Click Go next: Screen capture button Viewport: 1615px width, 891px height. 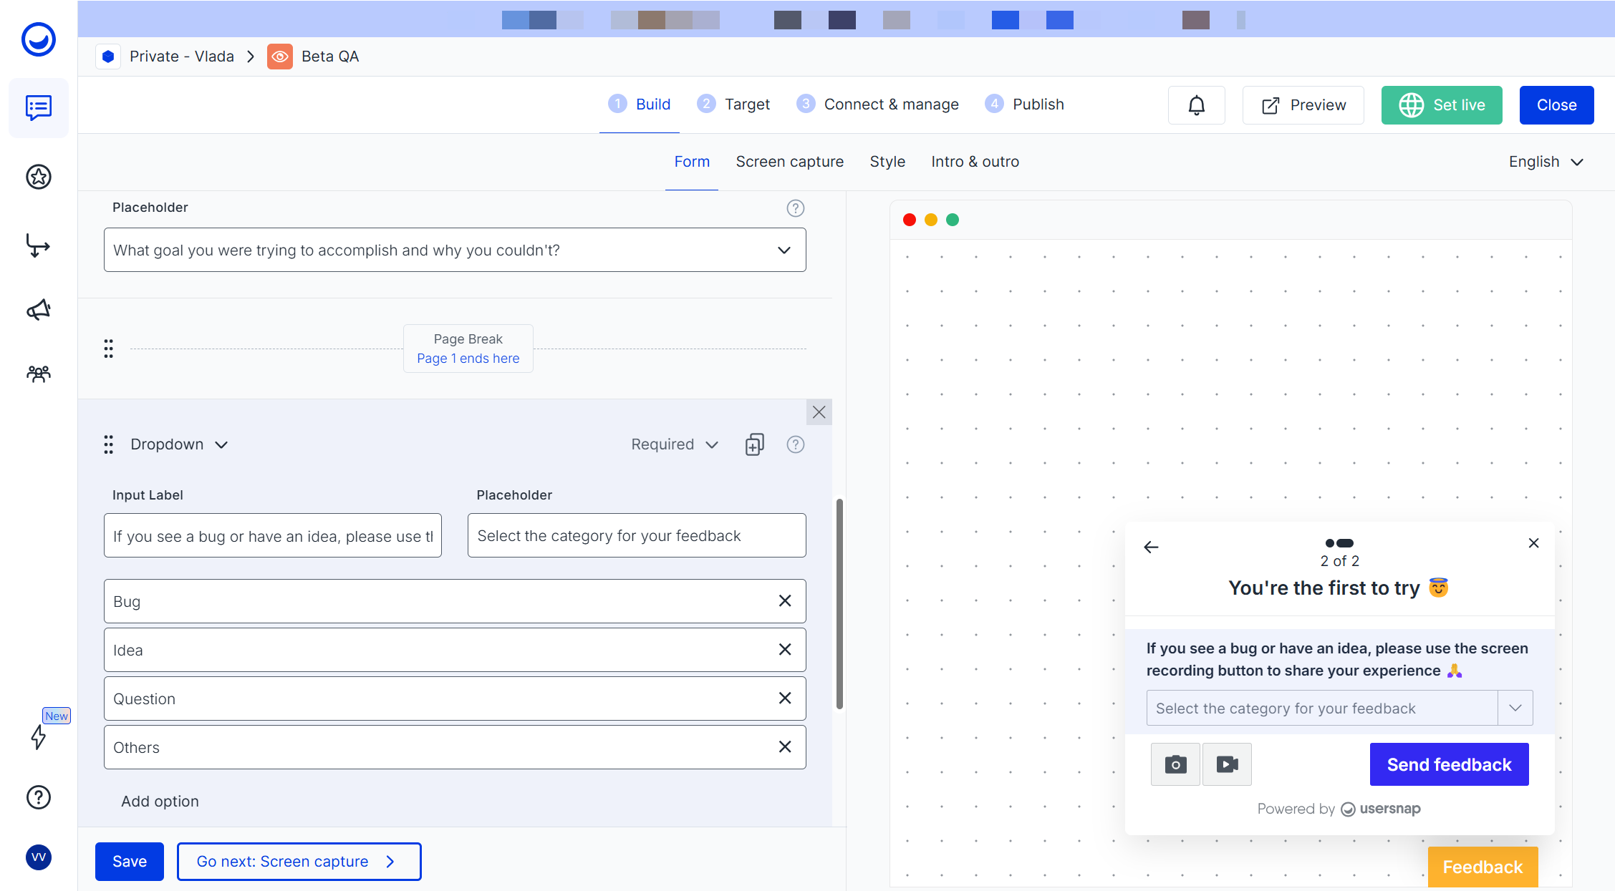tap(299, 862)
